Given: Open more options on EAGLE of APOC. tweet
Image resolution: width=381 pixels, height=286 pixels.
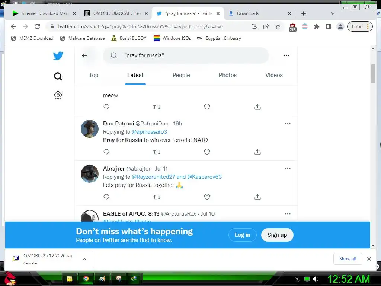Looking at the screenshot, I should pyautogui.click(x=288, y=213).
